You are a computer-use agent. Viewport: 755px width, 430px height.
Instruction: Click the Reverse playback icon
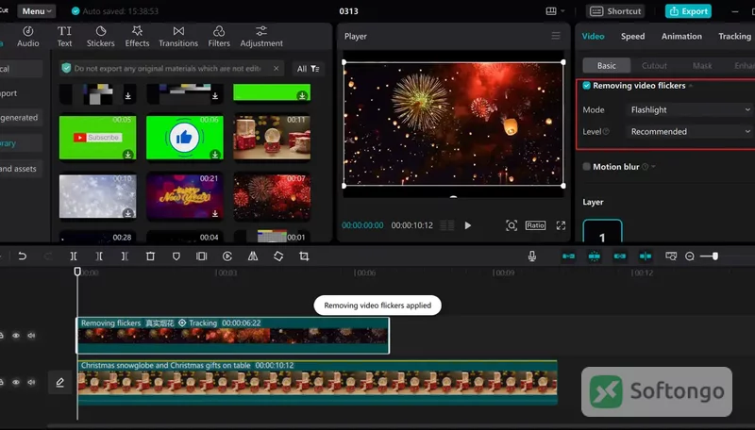click(227, 256)
